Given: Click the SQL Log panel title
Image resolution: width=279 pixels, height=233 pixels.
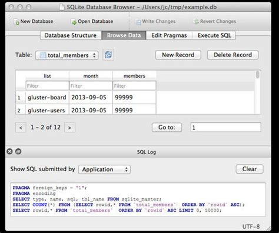Looking at the screenshot, I should tap(147, 152).
